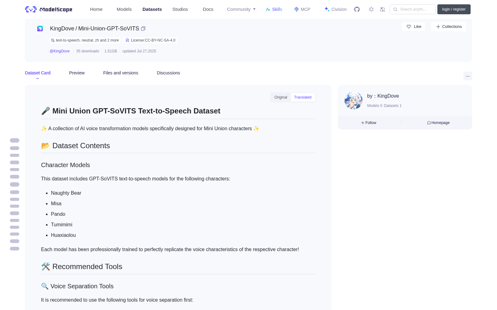The height and width of the screenshot is (310, 497).
Task: Go to the Home page
Action: [96, 9]
